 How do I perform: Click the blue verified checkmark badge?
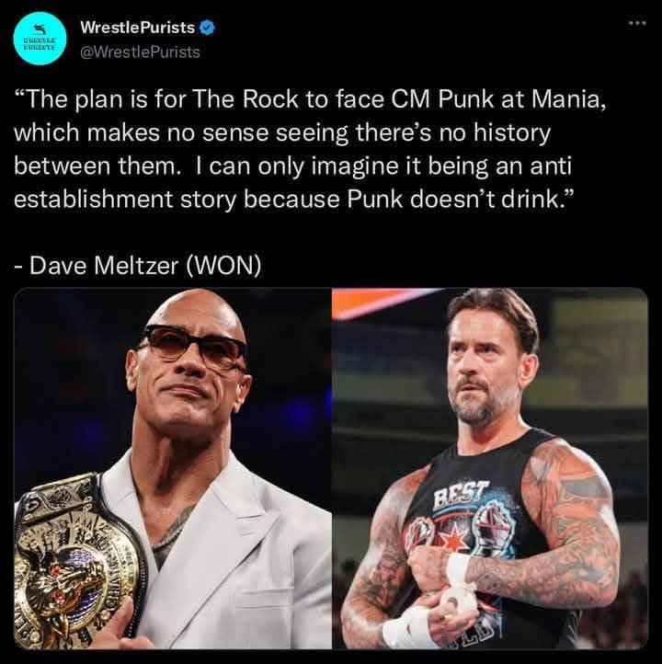207,28
